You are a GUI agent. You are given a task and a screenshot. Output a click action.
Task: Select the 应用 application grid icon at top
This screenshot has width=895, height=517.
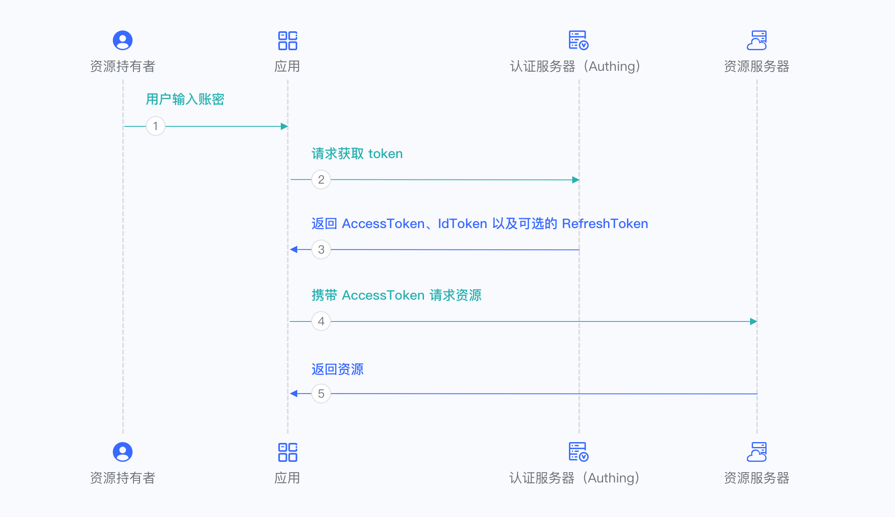click(x=288, y=40)
